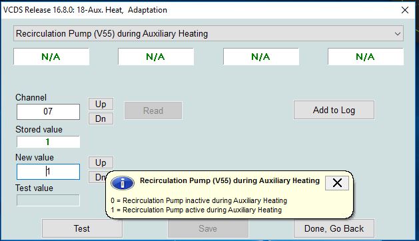Select the Recirculation Pump (V55) combo box
The height and width of the screenshot is (241, 419).
(209, 34)
